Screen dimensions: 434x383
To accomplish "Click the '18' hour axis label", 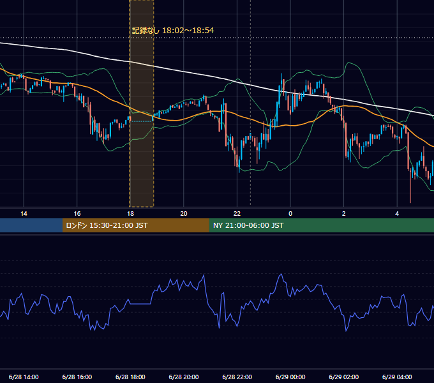I will pos(130,214).
